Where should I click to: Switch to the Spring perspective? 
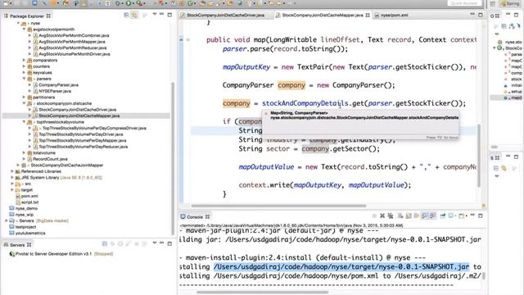coord(509,3)
